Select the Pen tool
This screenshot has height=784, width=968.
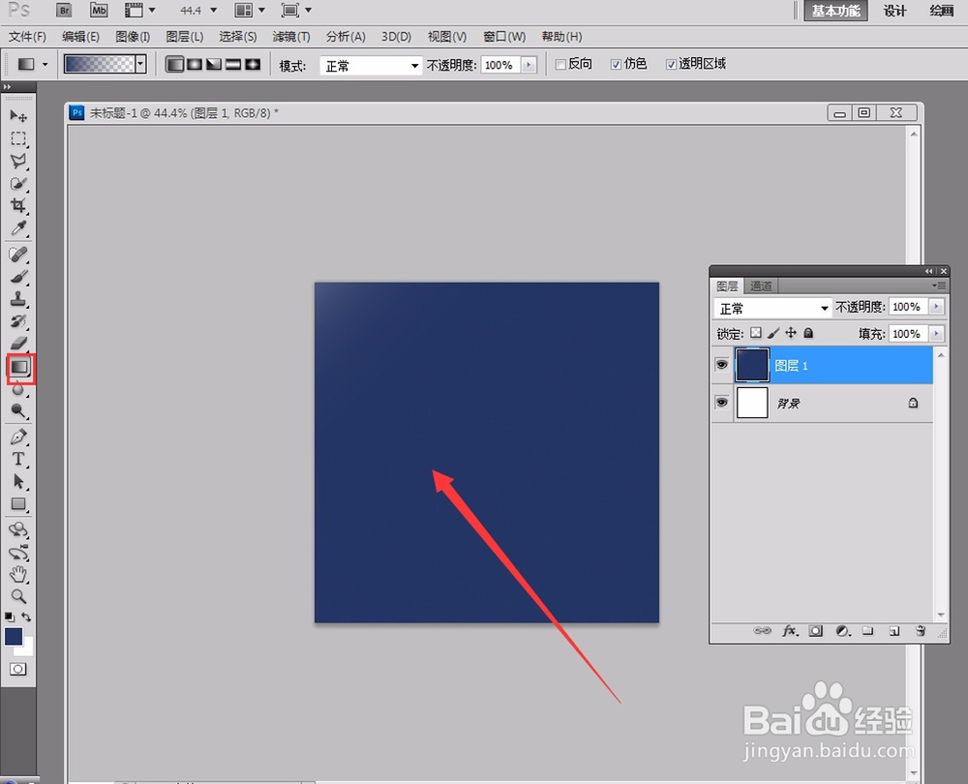18,437
